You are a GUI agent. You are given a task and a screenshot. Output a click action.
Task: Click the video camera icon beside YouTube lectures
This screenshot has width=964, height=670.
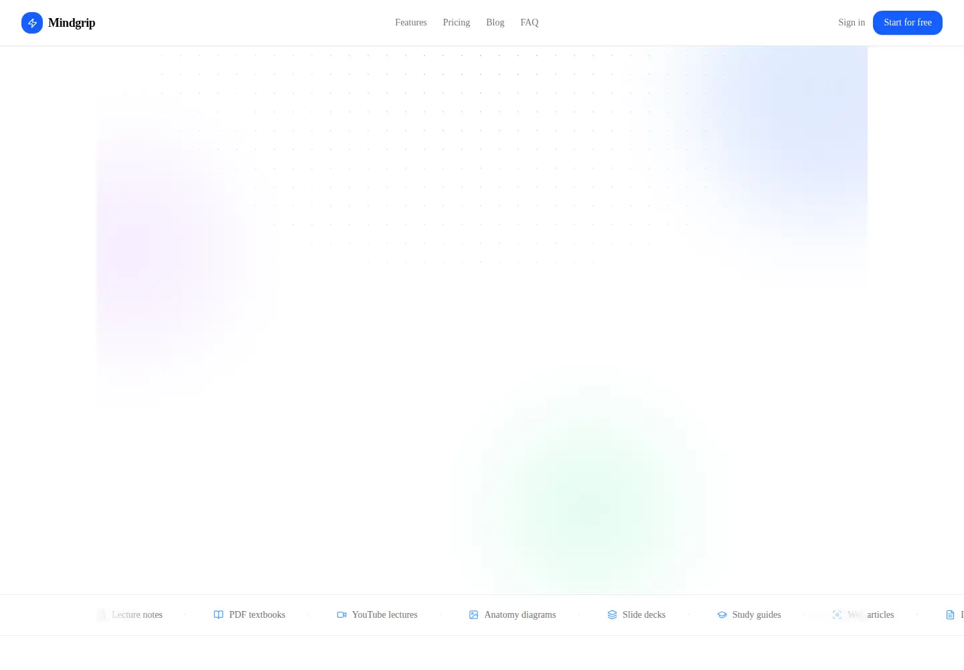(341, 615)
